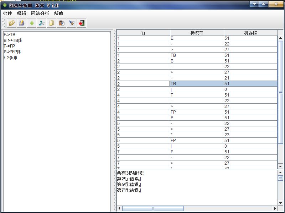Screen dimensions: 285x213
Task: Select the identifier cell F in the table
Action: (197, 152)
